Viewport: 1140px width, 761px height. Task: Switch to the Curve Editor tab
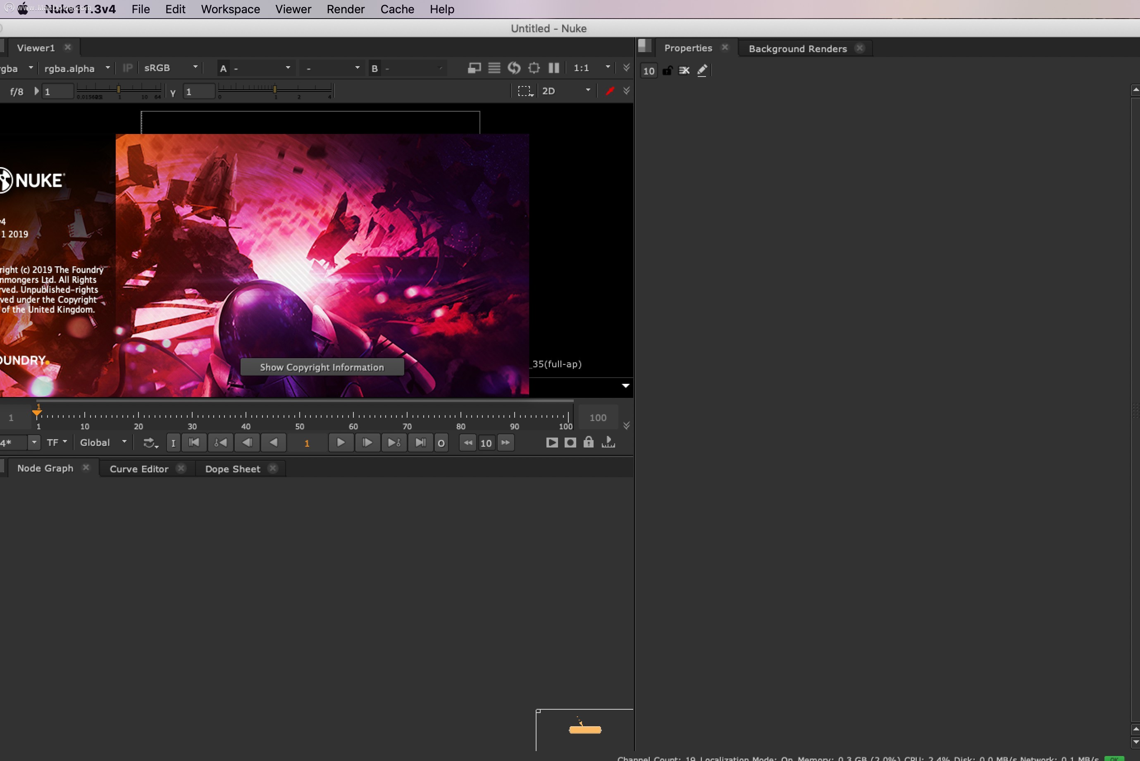(139, 469)
